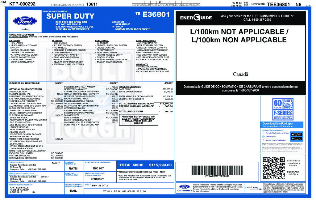Select the 'CALL 1-800-387-2000' text
Screen dimensions: 316x205
pyautogui.click(x=257, y=20)
